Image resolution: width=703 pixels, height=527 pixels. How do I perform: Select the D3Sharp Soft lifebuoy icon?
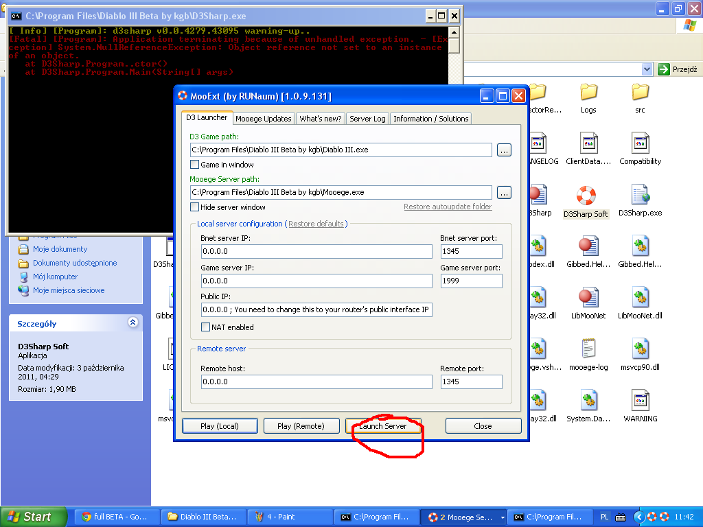[x=586, y=196]
